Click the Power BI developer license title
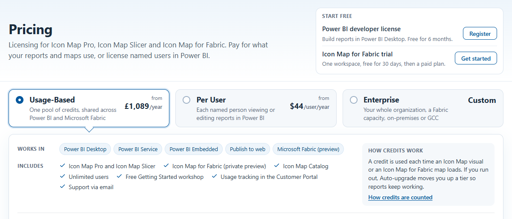This screenshot has height=219, width=512. click(x=361, y=29)
